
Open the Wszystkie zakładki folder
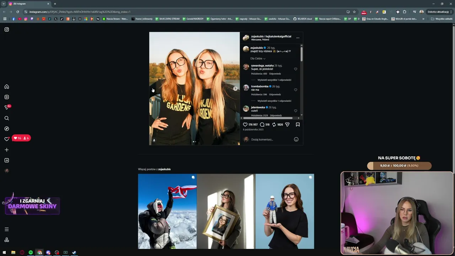[441, 19]
